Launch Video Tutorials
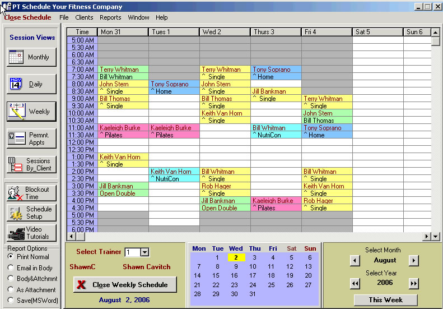Viewport: 443px width, 309px height. tap(32, 233)
